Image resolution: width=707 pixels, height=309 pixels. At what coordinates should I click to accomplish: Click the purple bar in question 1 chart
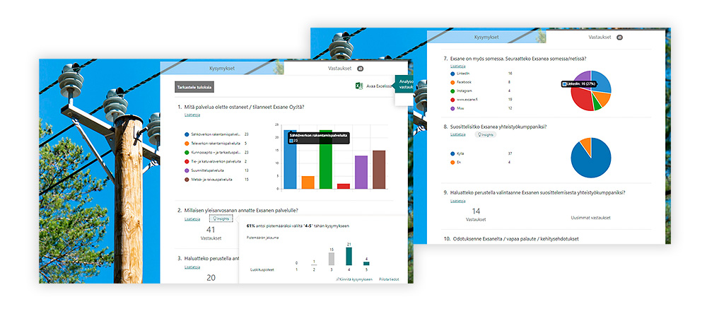[361, 172]
